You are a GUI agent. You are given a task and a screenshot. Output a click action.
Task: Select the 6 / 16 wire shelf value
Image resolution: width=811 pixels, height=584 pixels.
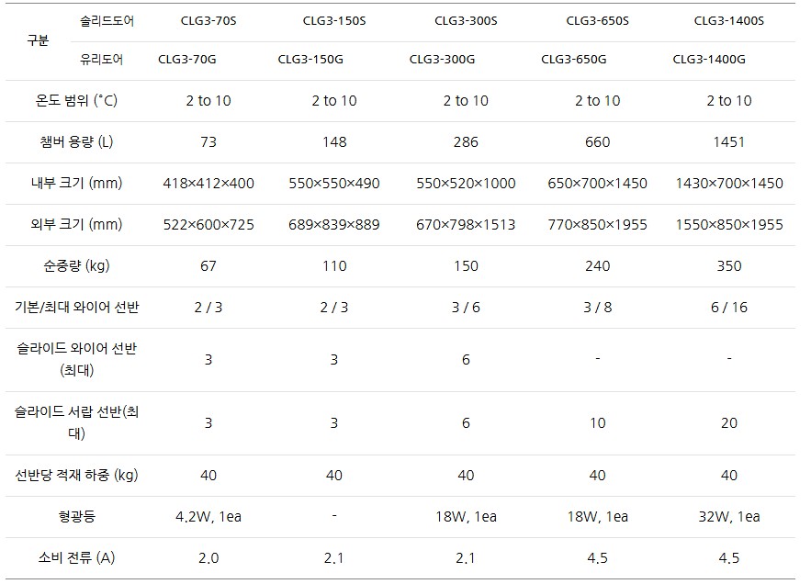tap(728, 308)
